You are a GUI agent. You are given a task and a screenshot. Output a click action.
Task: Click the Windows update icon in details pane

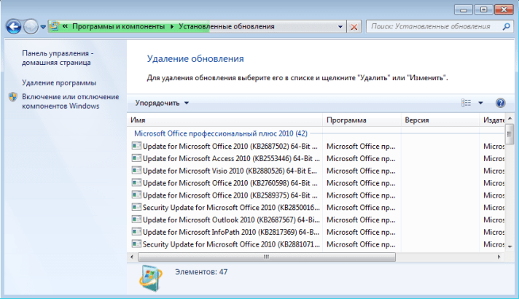pos(151,278)
